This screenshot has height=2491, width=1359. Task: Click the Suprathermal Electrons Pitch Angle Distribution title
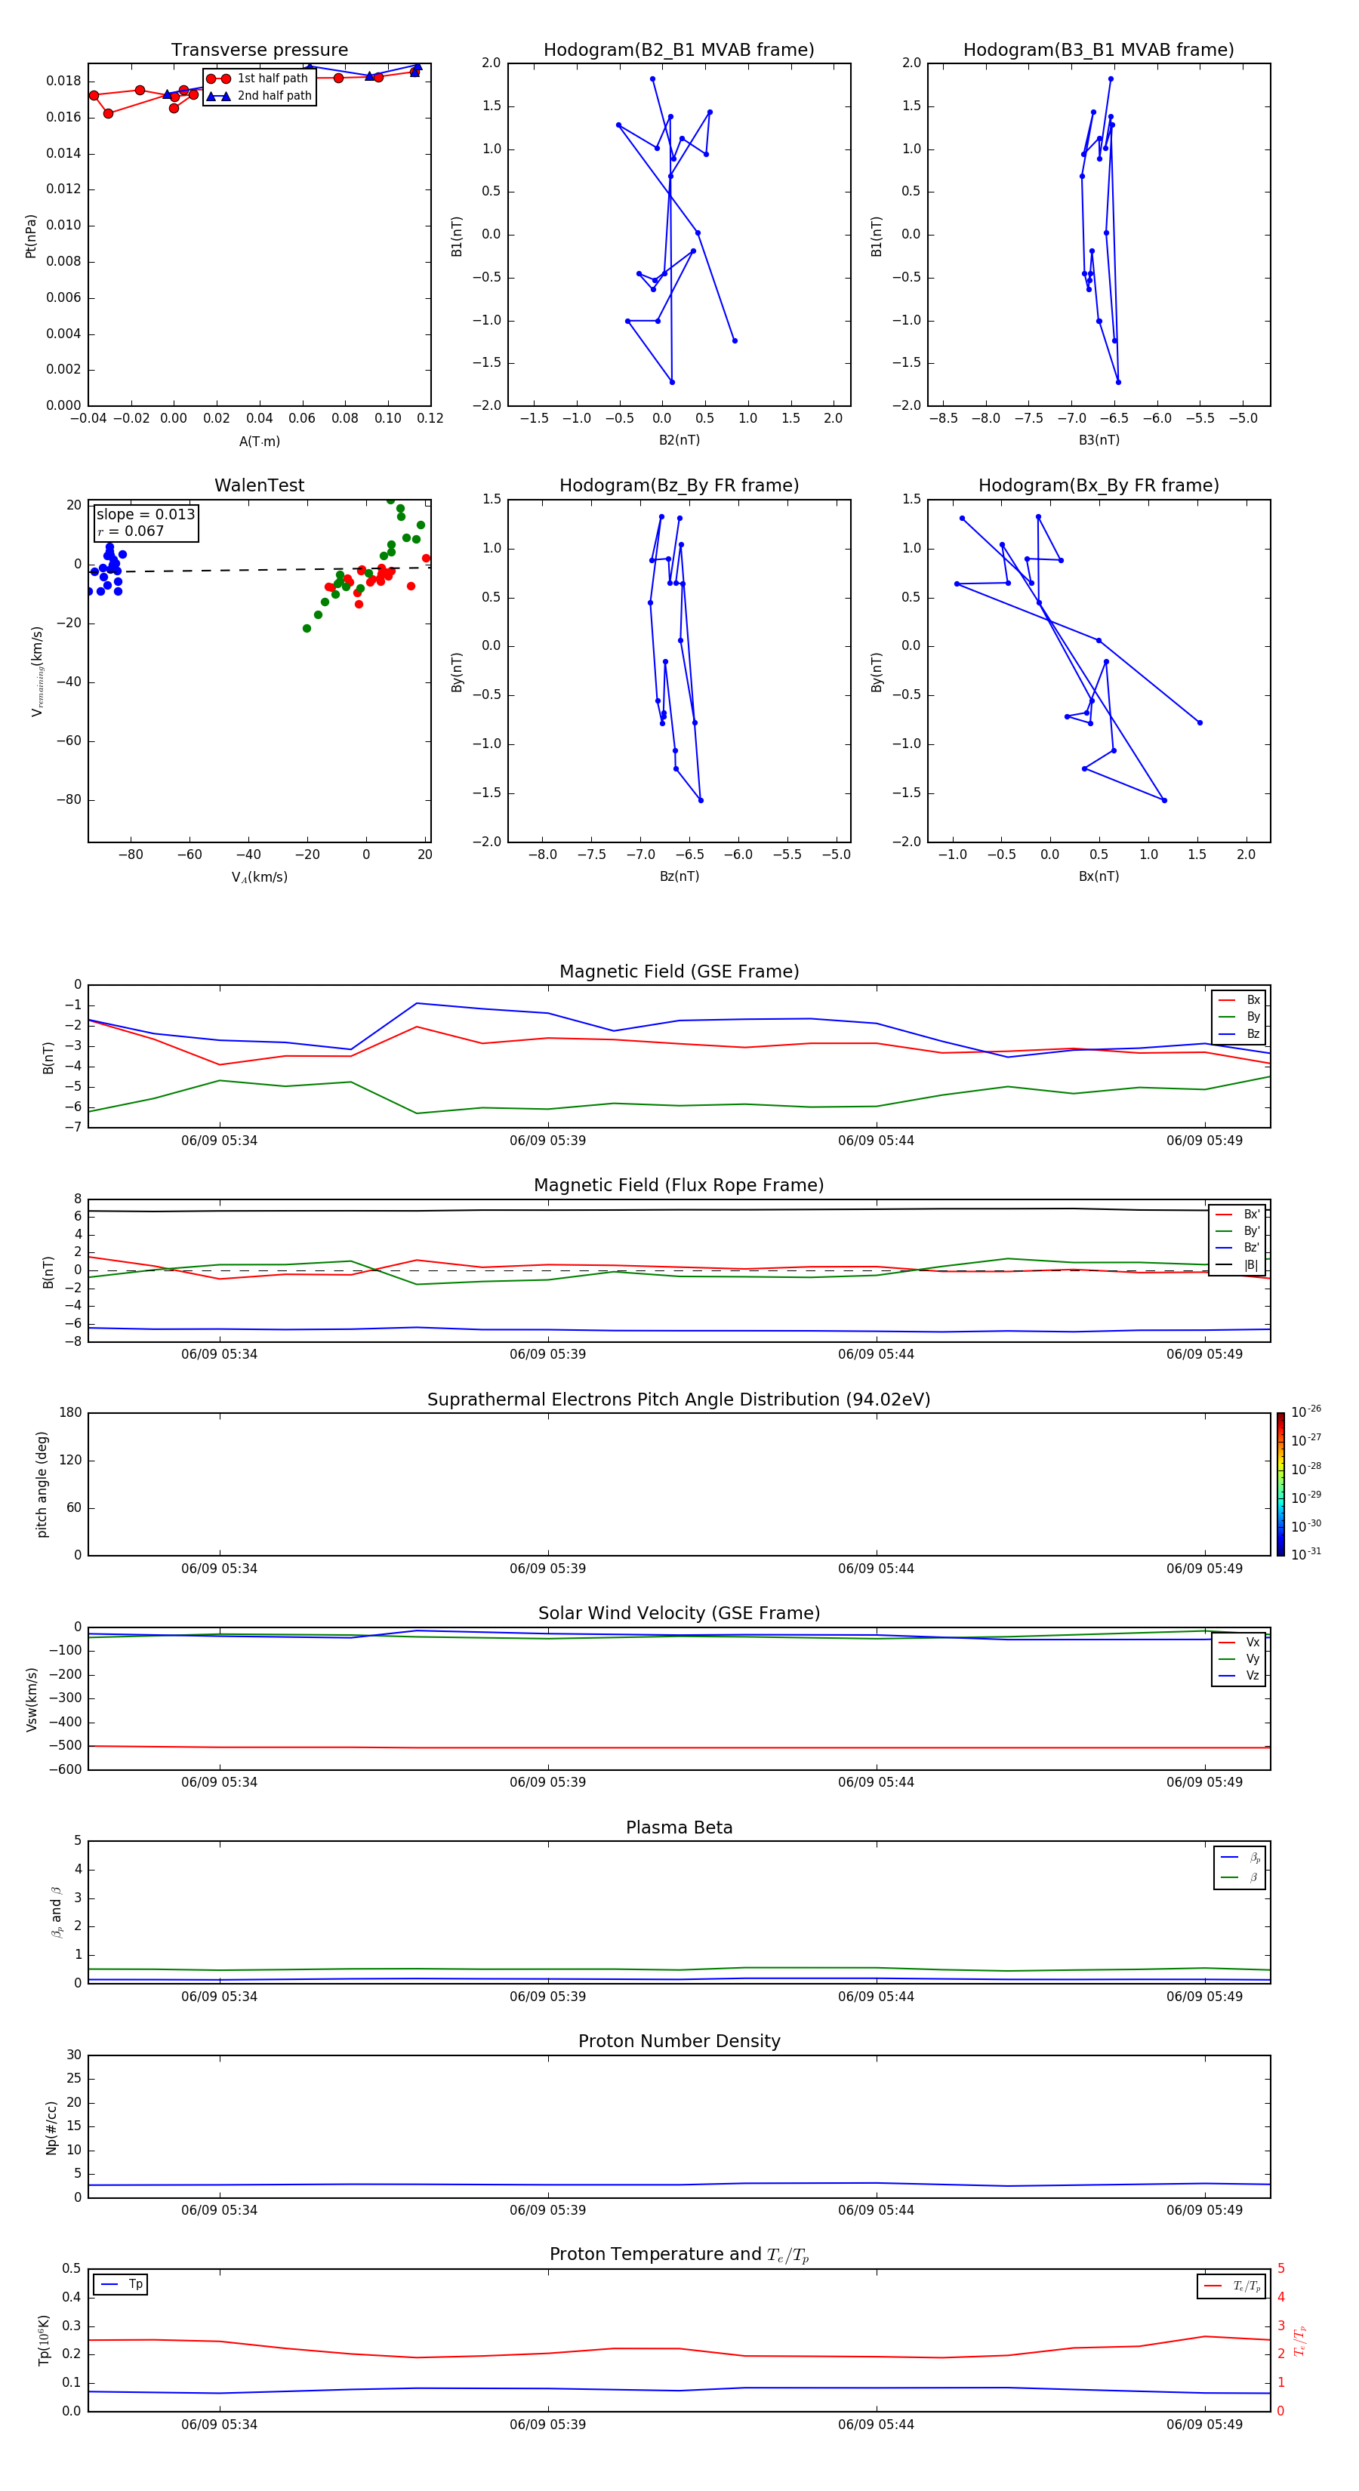[679, 1400]
